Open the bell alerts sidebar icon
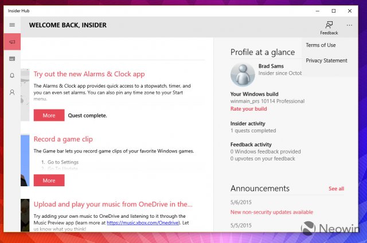Screen dimensions: 367x243 [x=12, y=76]
